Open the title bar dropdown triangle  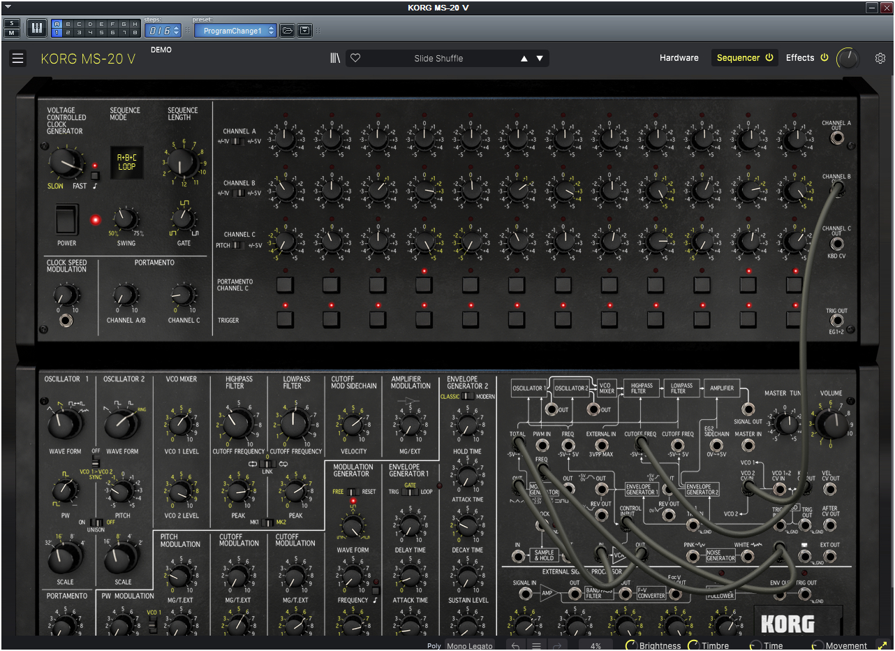8,7
